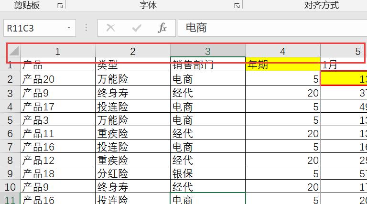
Task: Select 经代 cell in row 3
Action: 208,93
